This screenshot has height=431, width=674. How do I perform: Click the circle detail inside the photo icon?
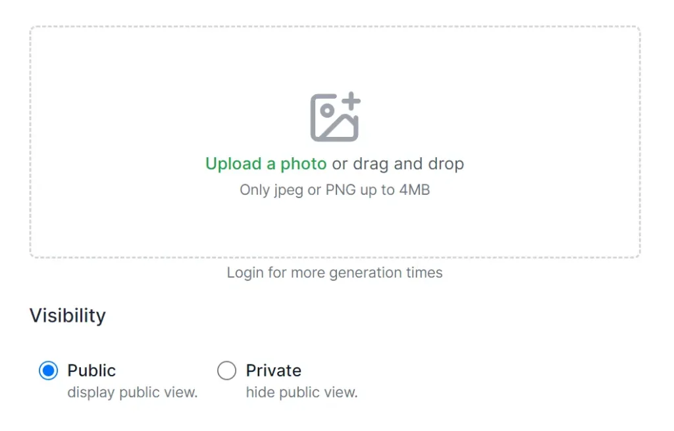click(x=326, y=111)
